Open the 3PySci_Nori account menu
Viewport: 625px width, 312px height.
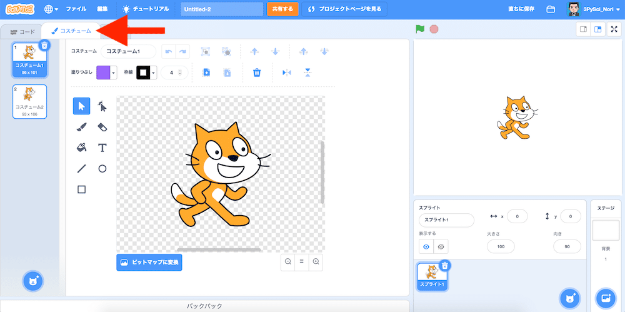594,9
